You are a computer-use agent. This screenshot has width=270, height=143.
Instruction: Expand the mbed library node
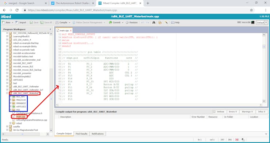click(x=11, y=123)
